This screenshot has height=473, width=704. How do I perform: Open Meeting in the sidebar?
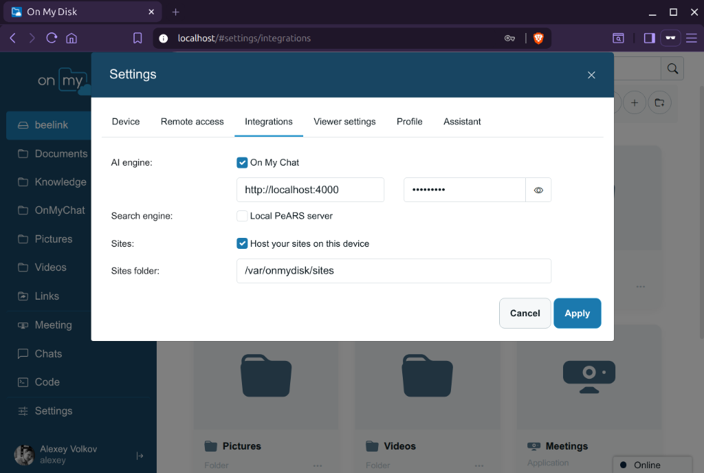point(45,325)
